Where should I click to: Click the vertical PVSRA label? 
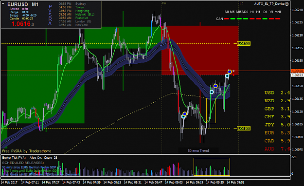pyautogui.click(x=50, y=15)
